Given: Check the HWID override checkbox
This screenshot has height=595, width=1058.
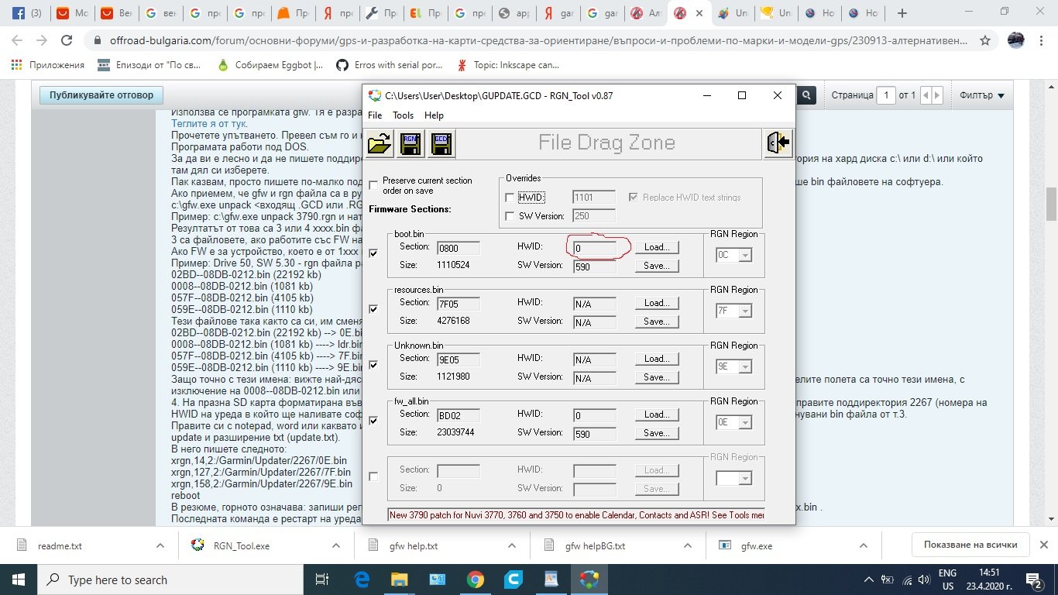Looking at the screenshot, I should (510, 198).
